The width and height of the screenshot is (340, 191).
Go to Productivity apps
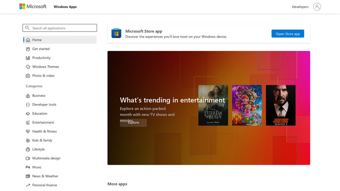pos(60,58)
